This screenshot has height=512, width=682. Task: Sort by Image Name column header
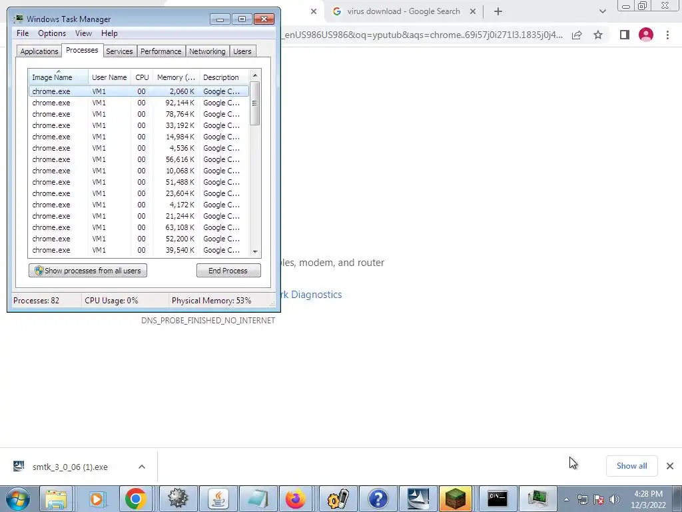pos(59,77)
